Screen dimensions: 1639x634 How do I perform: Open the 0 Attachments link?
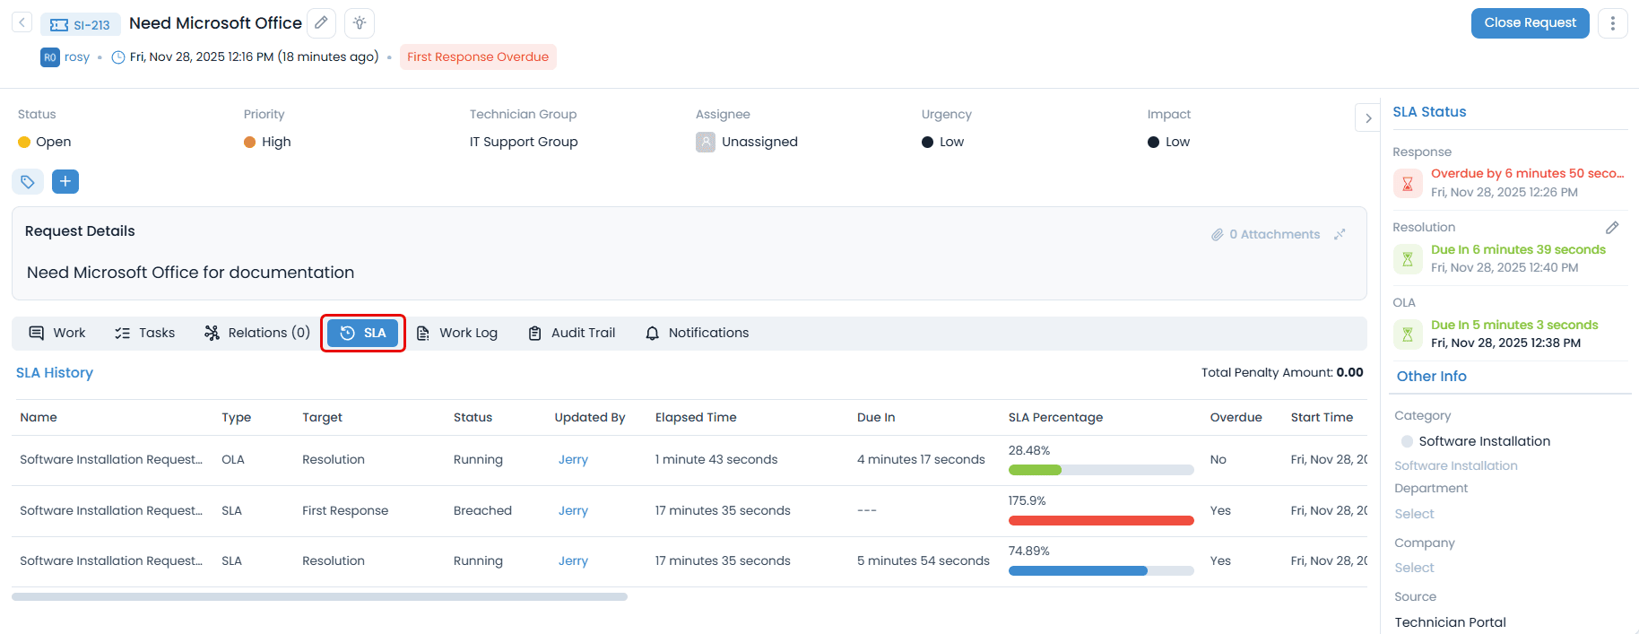(1265, 235)
